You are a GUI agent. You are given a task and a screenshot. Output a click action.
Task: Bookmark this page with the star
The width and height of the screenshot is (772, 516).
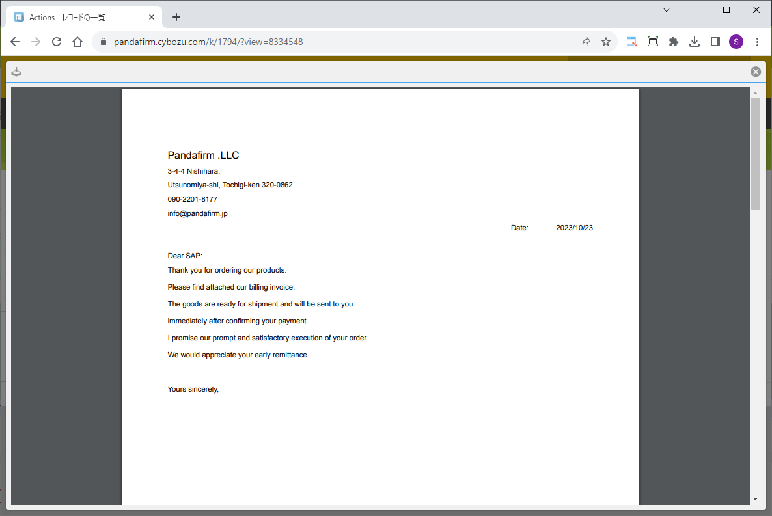click(x=606, y=42)
